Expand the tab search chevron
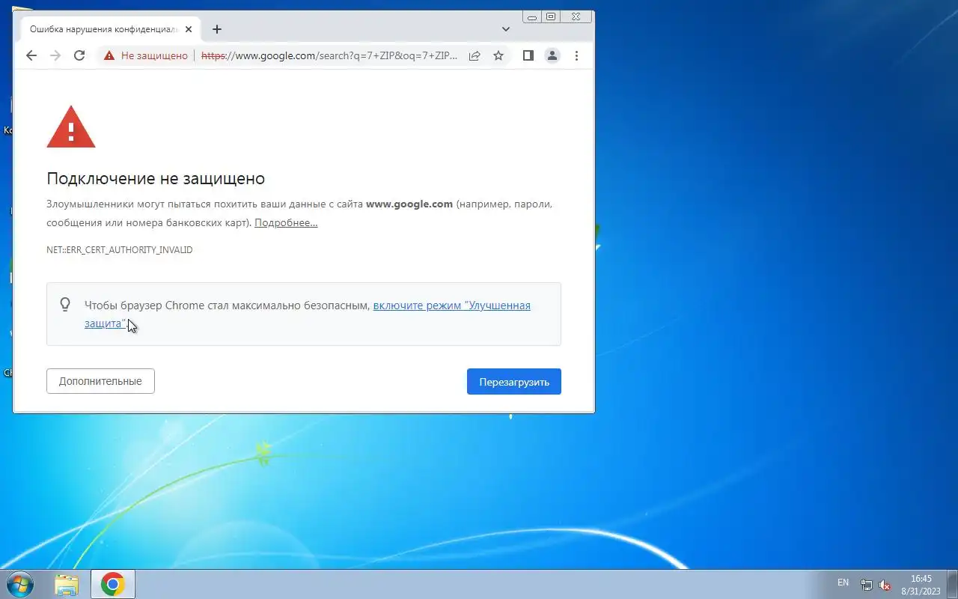The height and width of the screenshot is (599, 958). 506,29
